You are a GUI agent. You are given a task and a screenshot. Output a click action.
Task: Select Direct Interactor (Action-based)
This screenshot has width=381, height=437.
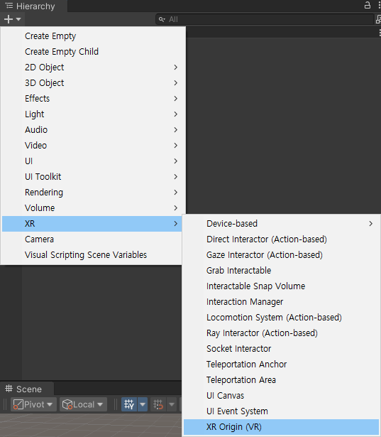pyautogui.click(x=282, y=239)
